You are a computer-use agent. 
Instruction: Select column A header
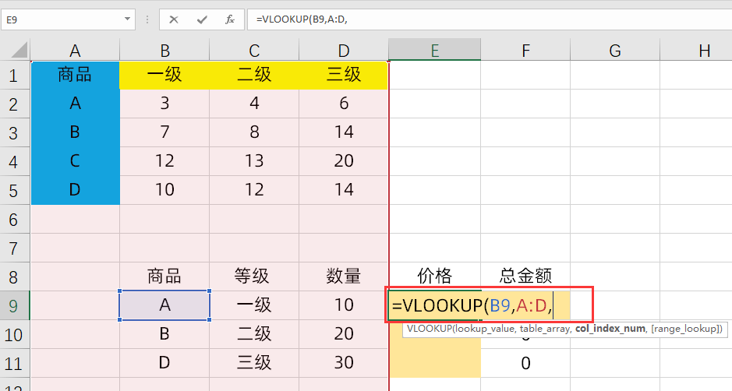pos(75,50)
